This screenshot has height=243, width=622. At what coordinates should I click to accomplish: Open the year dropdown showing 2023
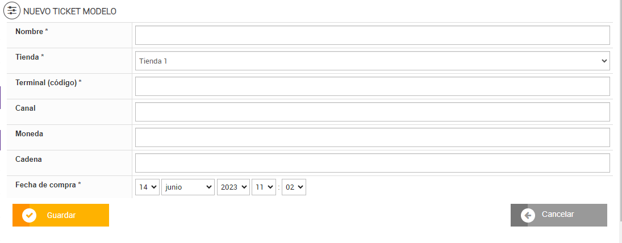233,187
